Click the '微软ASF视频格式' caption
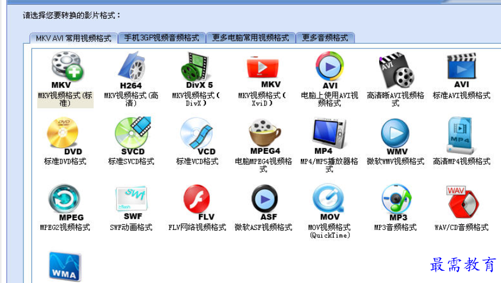 tap(263, 228)
